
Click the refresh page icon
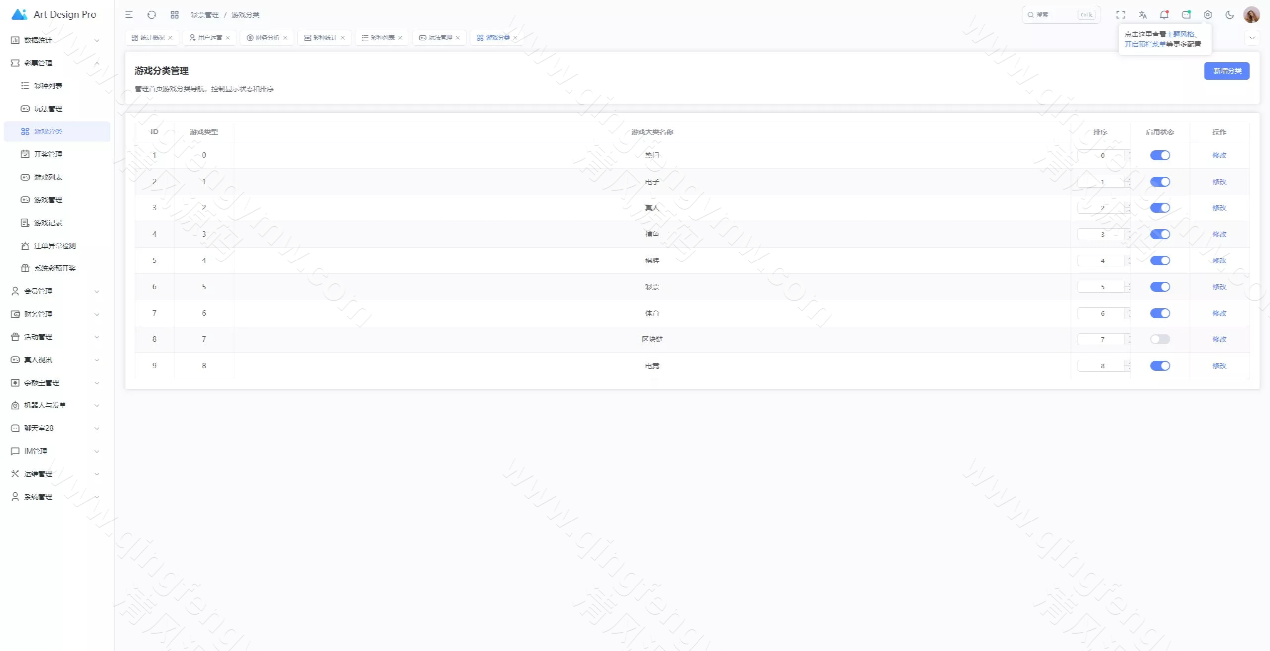pyautogui.click(x=152, y=15)
